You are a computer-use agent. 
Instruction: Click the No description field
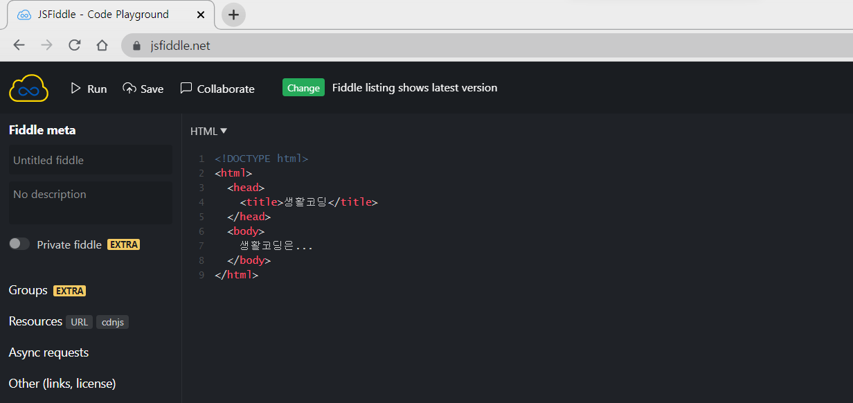(x=91, y=203)
